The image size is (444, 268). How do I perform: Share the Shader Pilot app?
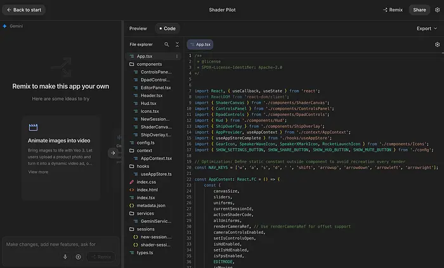(x=419, y=10)
